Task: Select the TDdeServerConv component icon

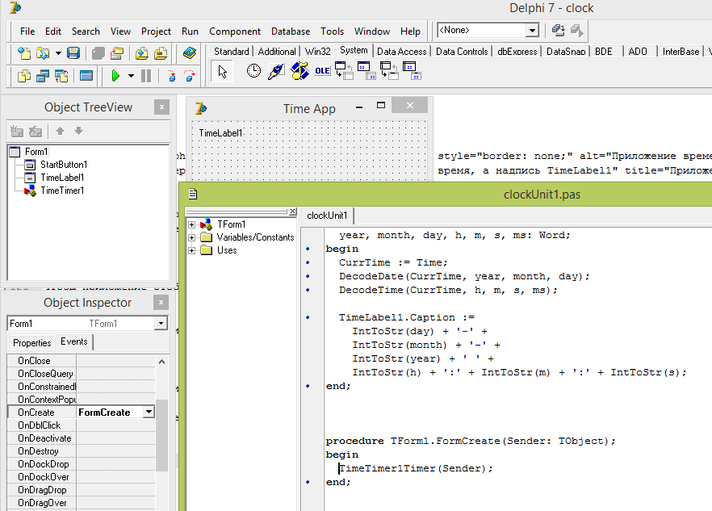Action: [389, 71]
